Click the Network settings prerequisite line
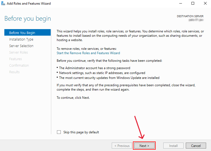The image size is (211, 151). pyautogui.click(x=102, y=73)
